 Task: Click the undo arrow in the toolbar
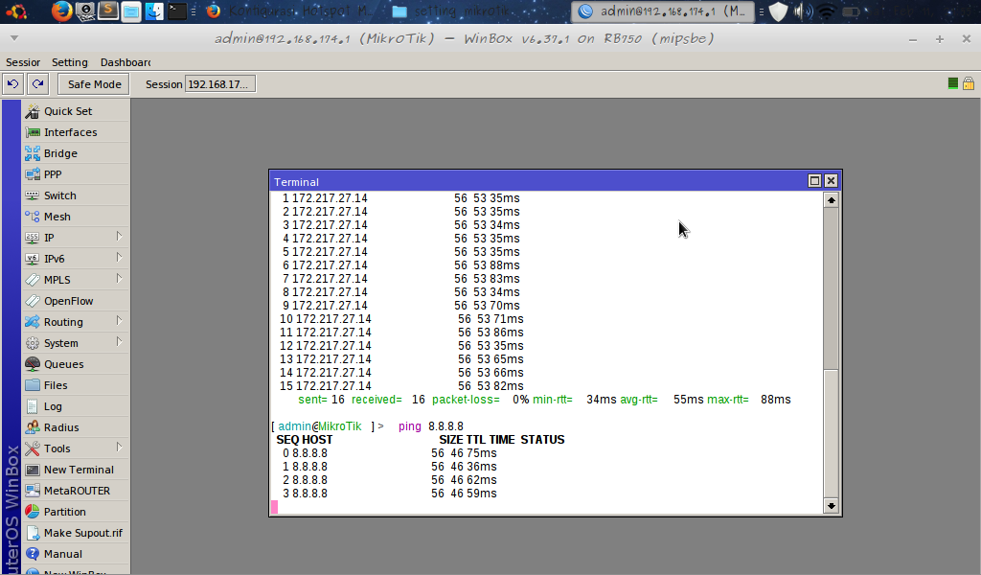12,83
